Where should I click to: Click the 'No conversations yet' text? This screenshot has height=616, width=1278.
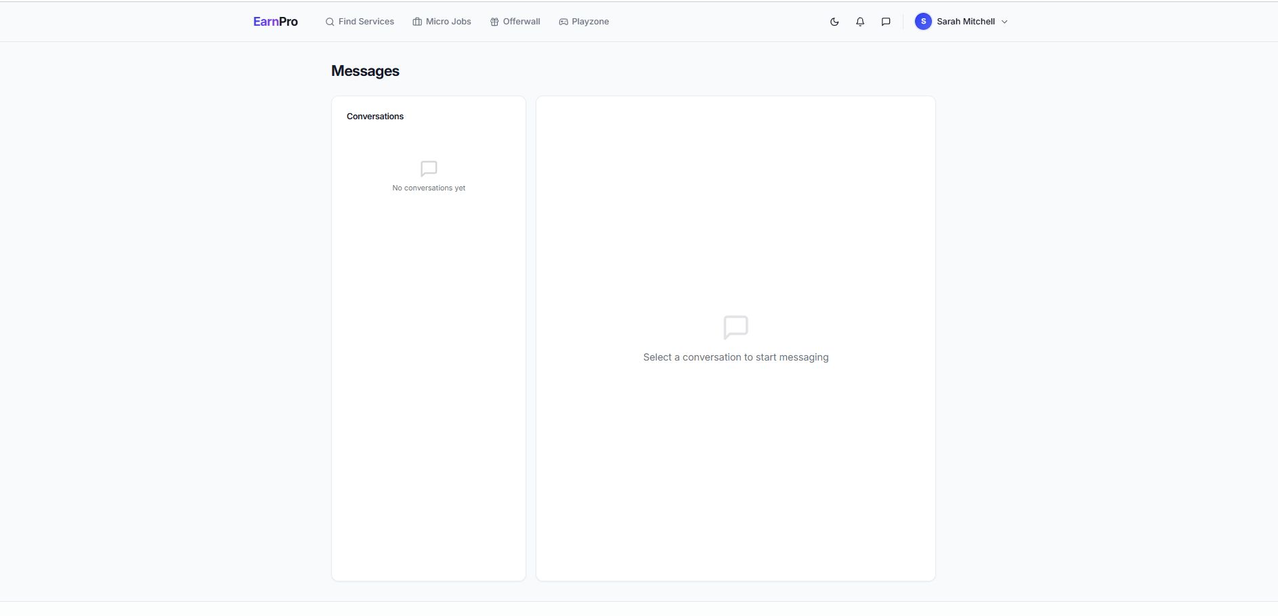(429, 188)
